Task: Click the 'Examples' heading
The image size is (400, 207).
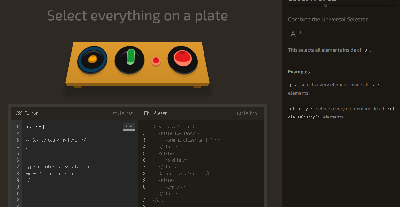Action: click(299, 72)
